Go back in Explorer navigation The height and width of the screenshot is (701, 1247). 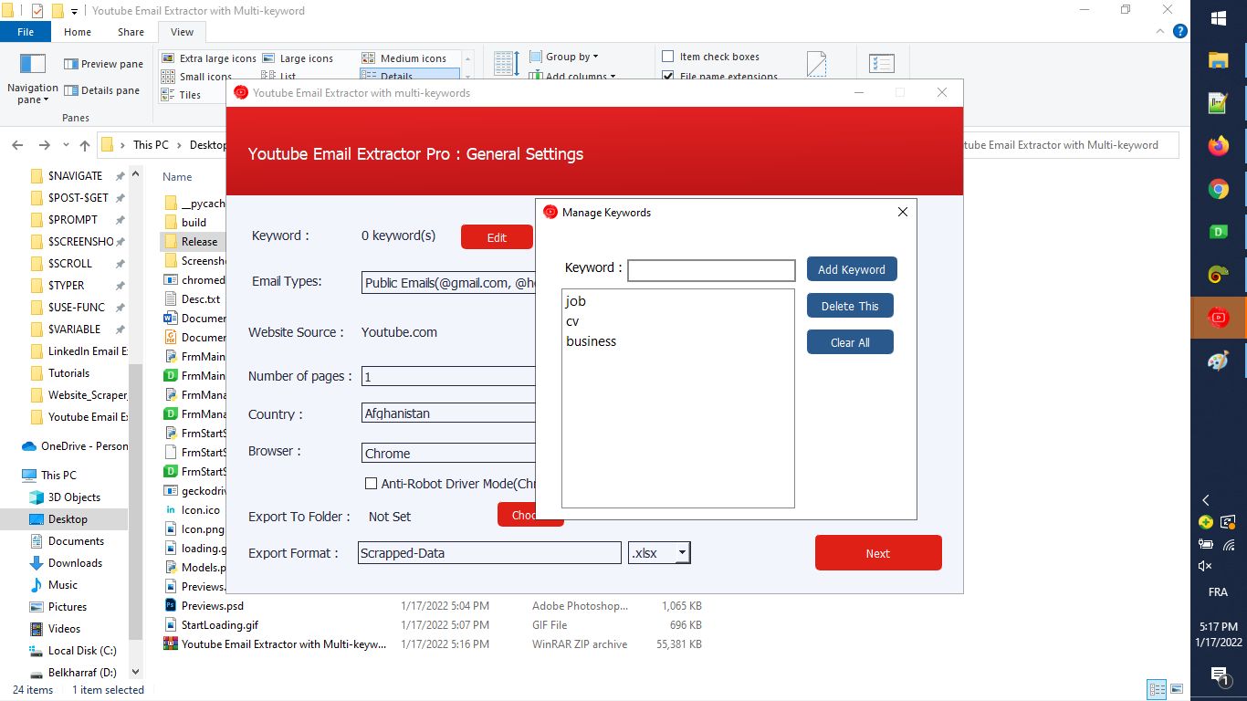pyautogui.click(x=16, y=145)
